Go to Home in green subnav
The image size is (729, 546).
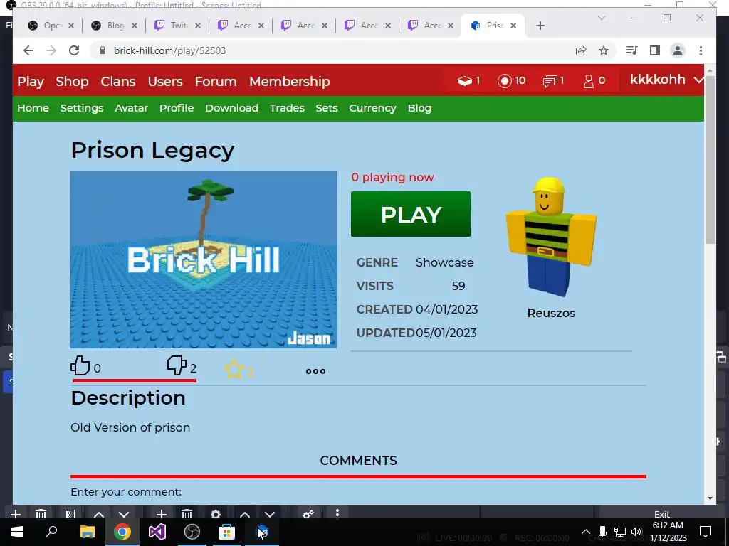33,108
